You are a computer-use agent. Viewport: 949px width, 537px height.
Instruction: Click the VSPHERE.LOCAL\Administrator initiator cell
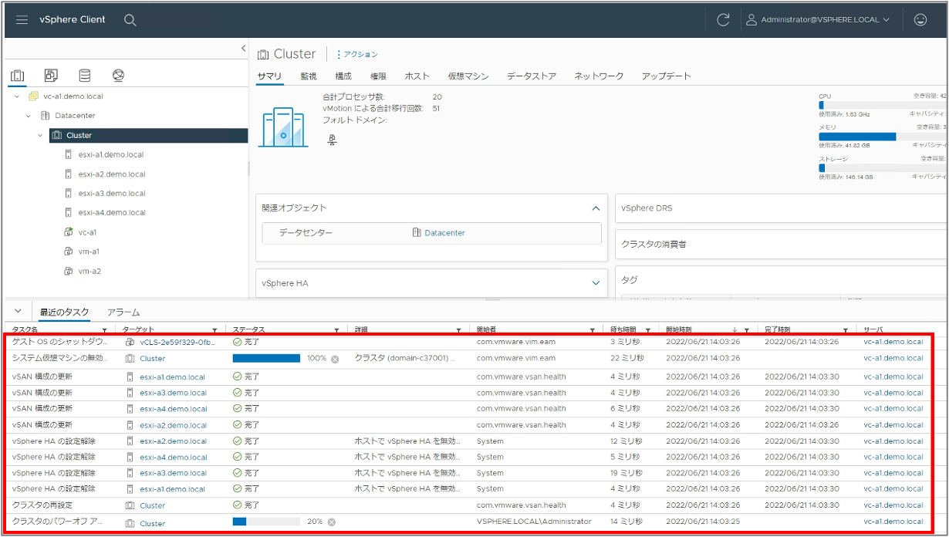pyautogui.click(x=534, y=522)
